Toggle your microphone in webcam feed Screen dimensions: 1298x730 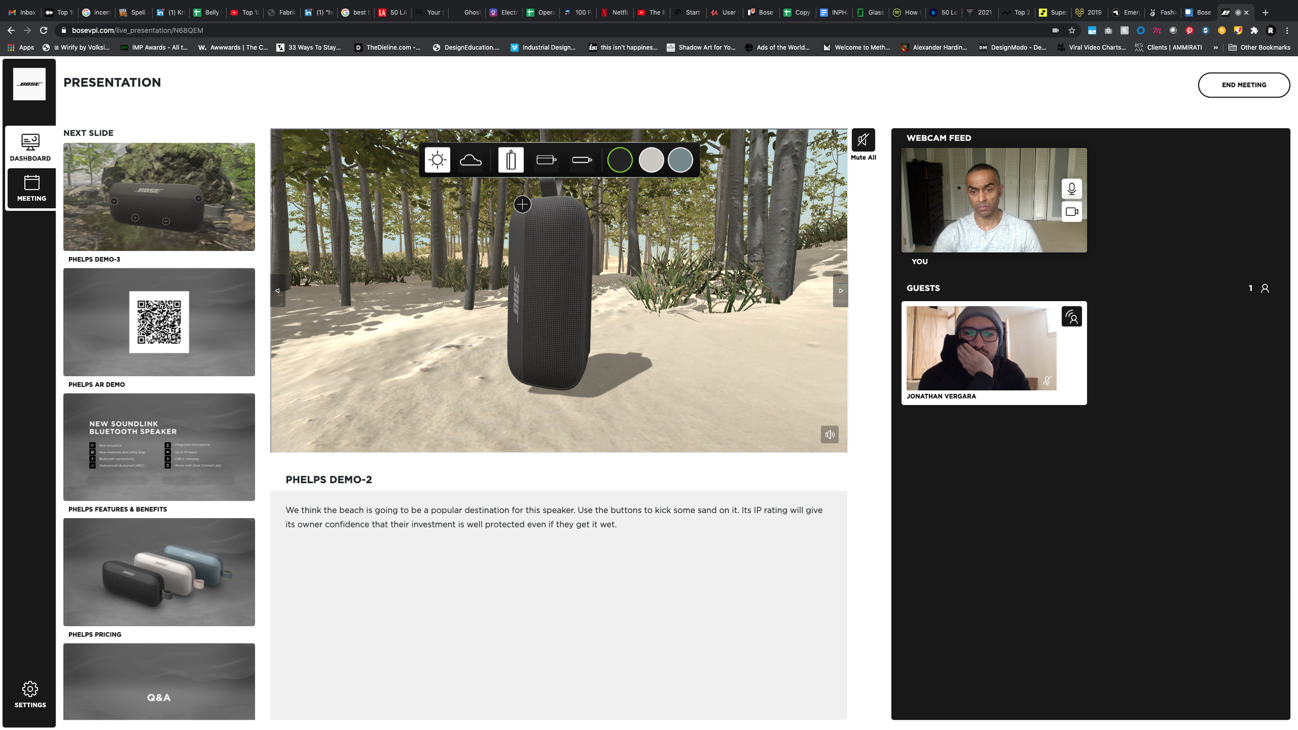click(x=1071, y=188)
